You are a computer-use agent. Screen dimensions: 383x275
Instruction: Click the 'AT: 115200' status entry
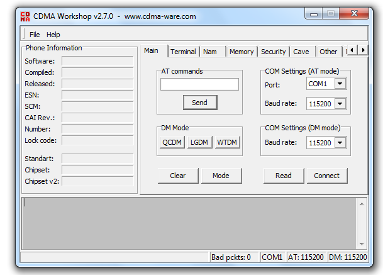pos(306,257)
